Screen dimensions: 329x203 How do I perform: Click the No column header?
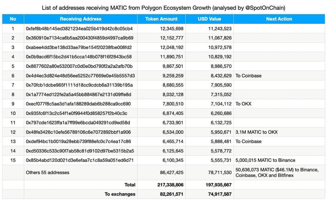[13, 19]
